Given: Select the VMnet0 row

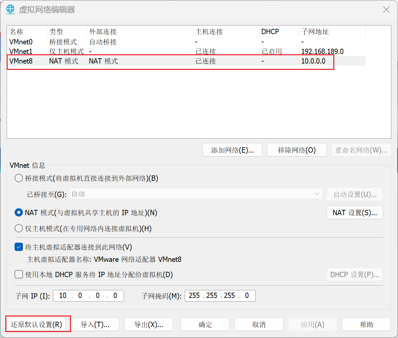Looking at the screenshot, I should click(186, 42).
